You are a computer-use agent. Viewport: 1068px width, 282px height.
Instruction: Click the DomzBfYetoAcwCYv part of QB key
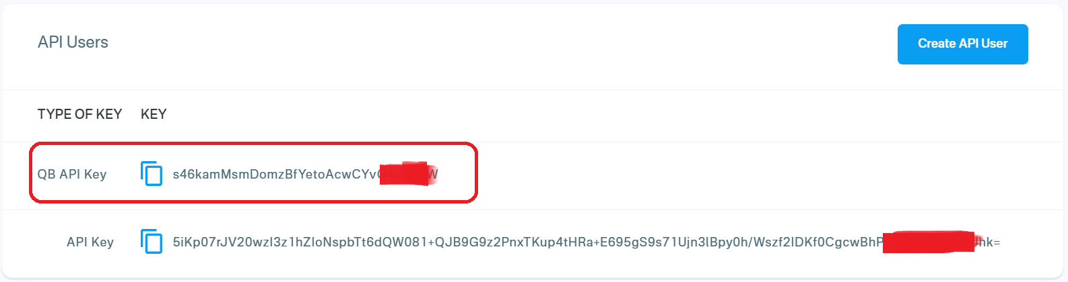coord(314,174)
